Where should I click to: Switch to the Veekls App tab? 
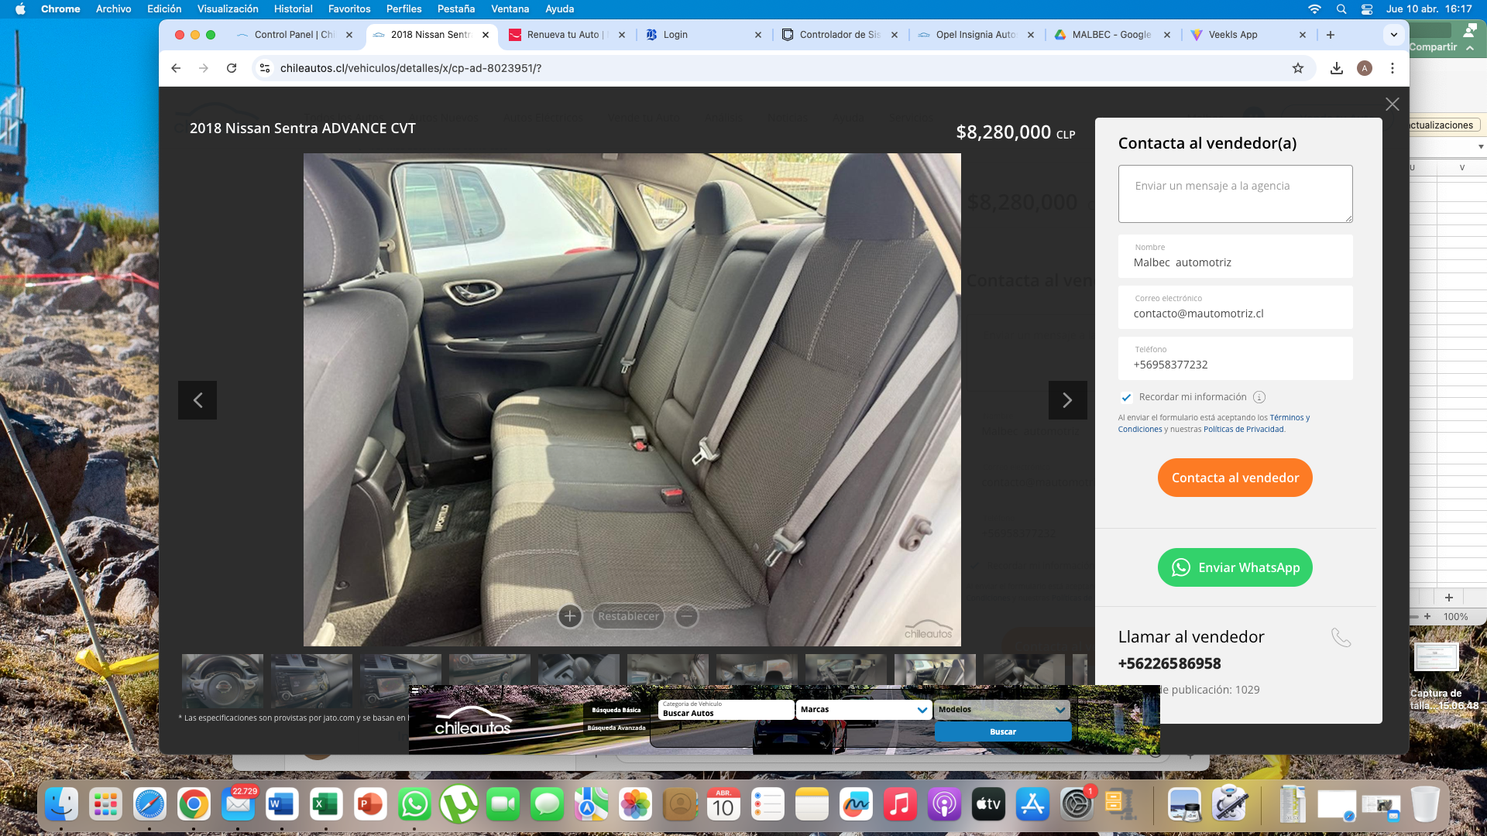coord(1233,35)
